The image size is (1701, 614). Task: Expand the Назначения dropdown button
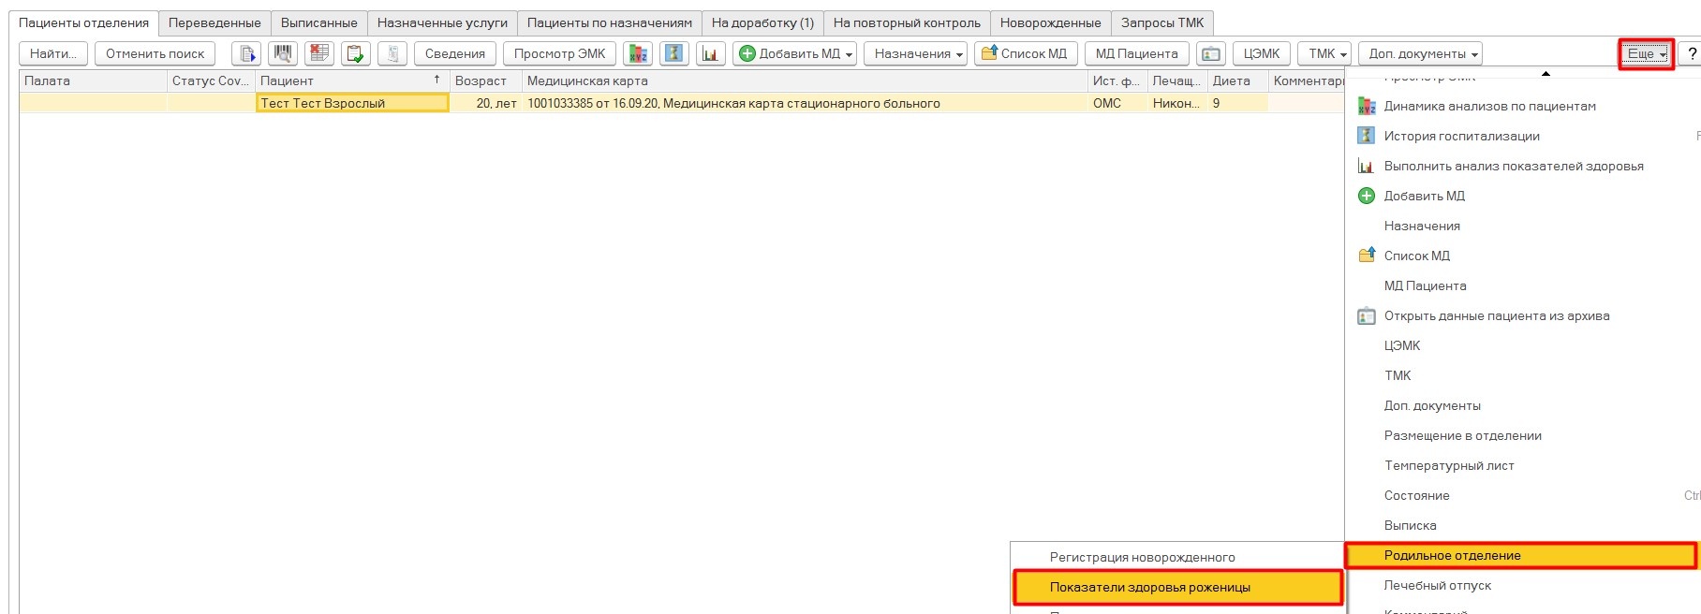(x=918, y=53)
